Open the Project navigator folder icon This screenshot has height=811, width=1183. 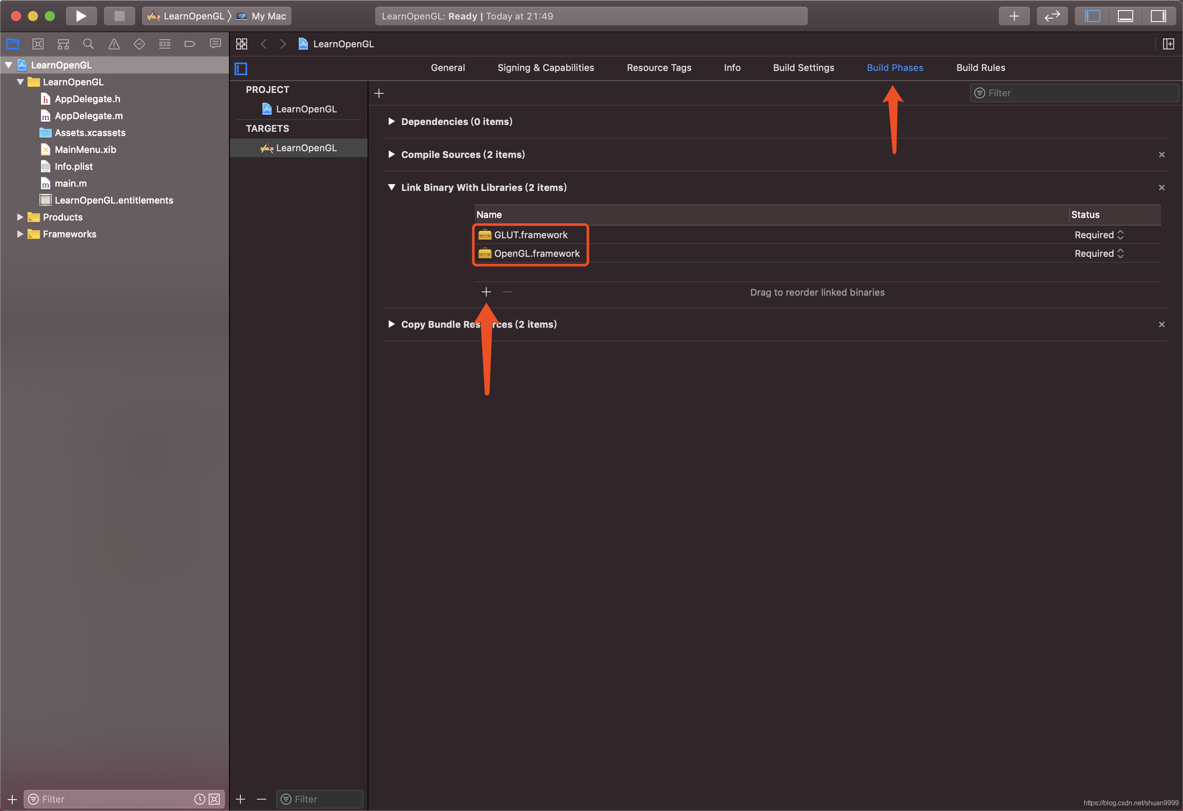13,44
